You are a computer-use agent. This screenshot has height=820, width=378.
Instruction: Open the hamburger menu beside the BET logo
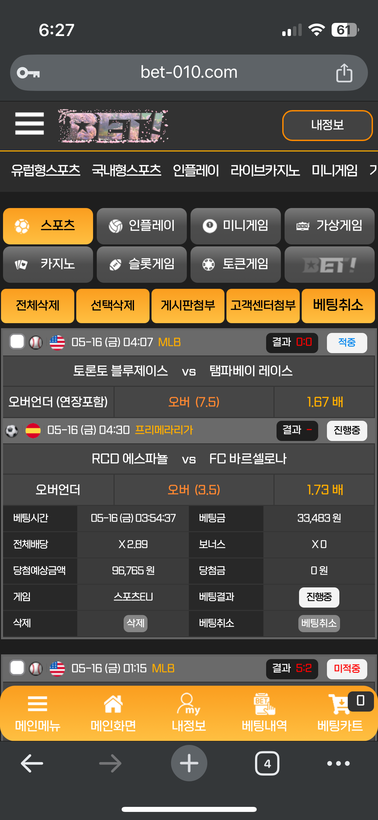coord(30,124)
